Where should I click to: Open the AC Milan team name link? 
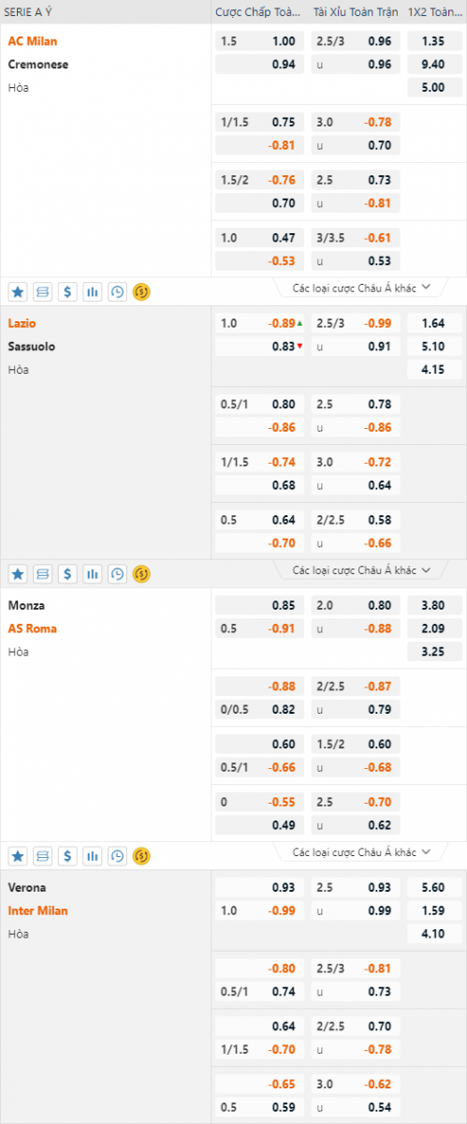(29, 41)
